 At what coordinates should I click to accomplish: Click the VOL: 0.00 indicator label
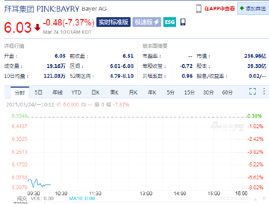click(42, 199)
